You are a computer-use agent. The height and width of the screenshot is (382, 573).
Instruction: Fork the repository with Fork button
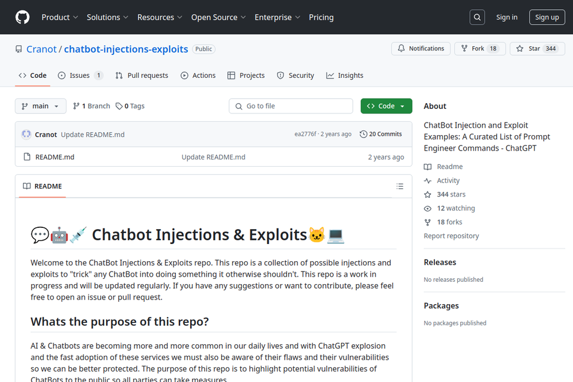pos(480,49)
